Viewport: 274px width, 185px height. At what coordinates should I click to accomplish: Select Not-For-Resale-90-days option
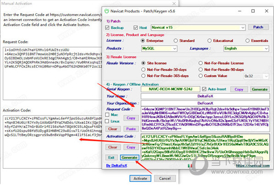(201, 69)
